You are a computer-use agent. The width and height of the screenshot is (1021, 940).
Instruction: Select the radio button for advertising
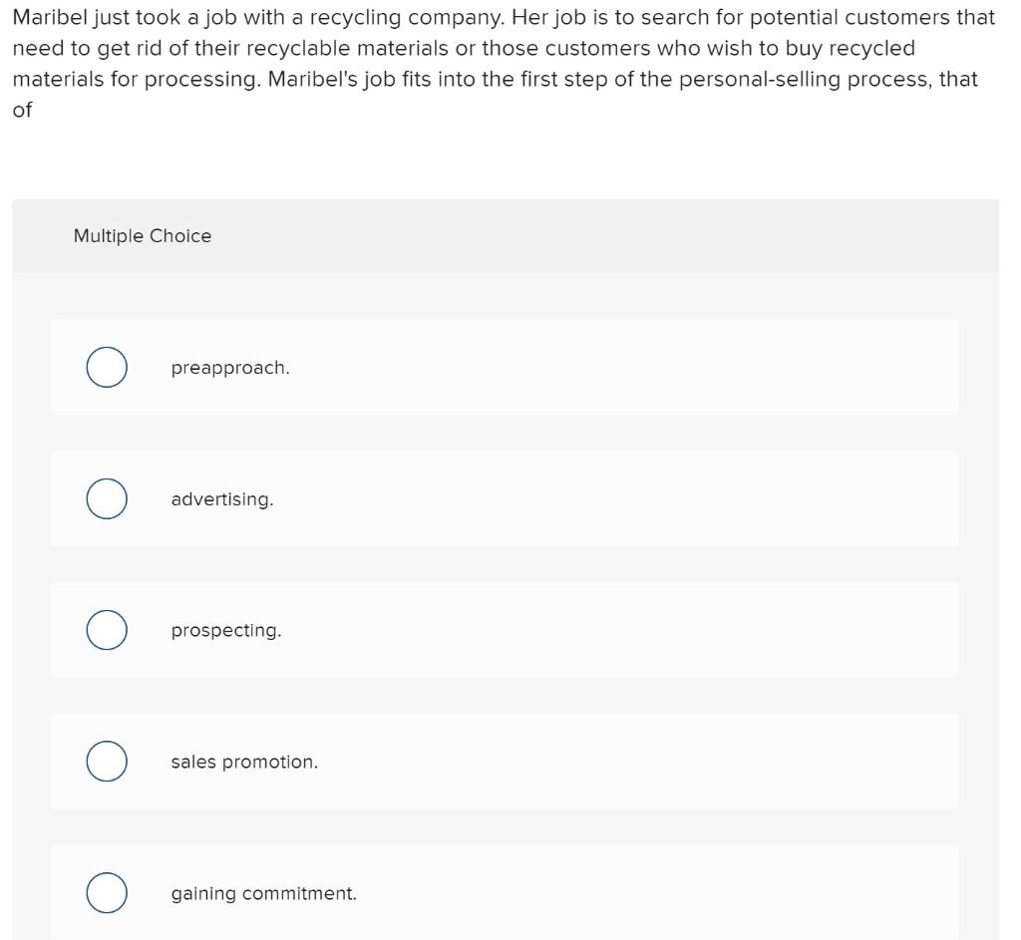106,498
